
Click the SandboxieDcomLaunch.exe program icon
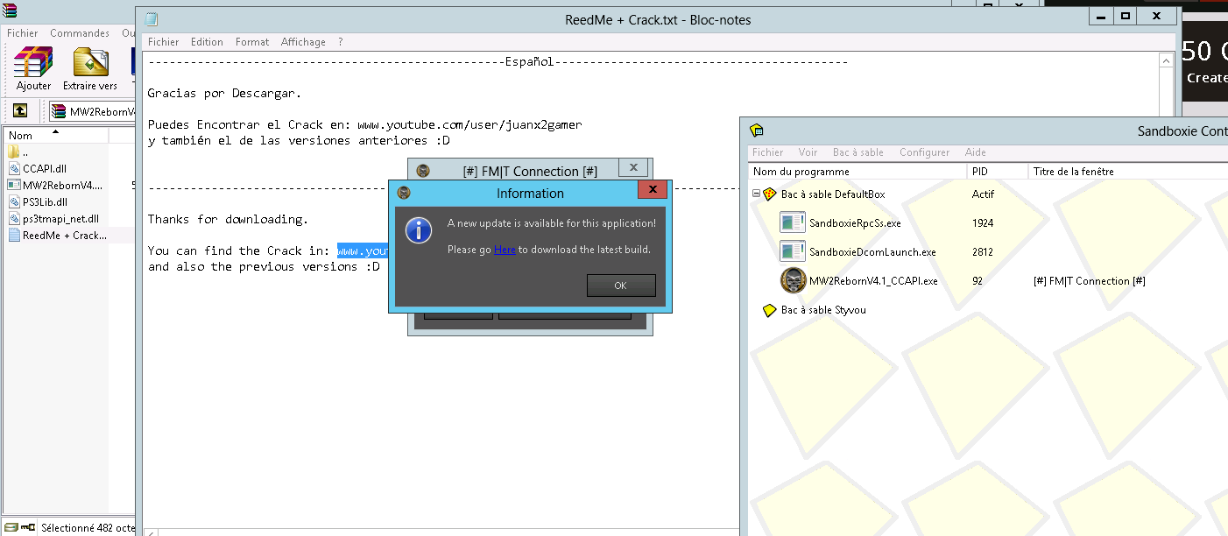click(x=792, y=252)
